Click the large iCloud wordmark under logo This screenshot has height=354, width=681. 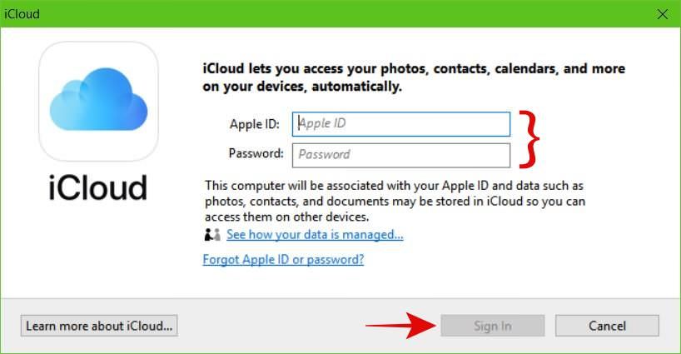[x=98, y=187]
